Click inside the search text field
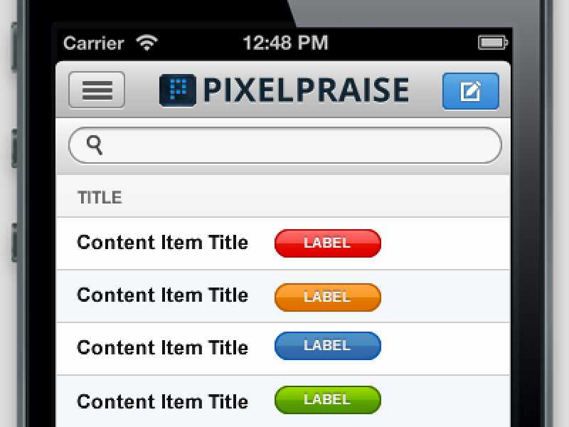 (x=299, y=145)
